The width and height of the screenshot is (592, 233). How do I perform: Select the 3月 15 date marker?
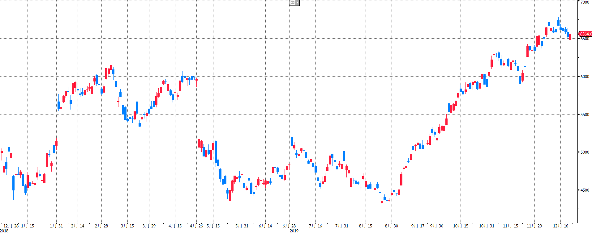127,226
